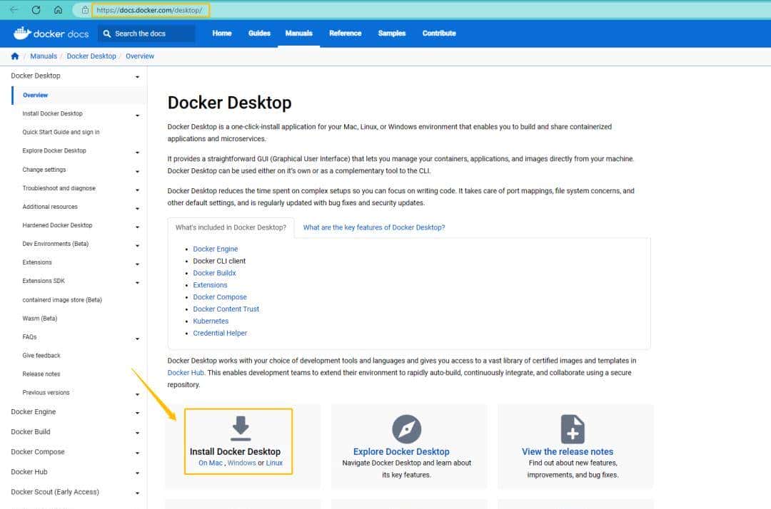This screenshot has height=509, width=771.
Task: Navigate back with the browser back arrow
Action: click(x=14, y=10)
